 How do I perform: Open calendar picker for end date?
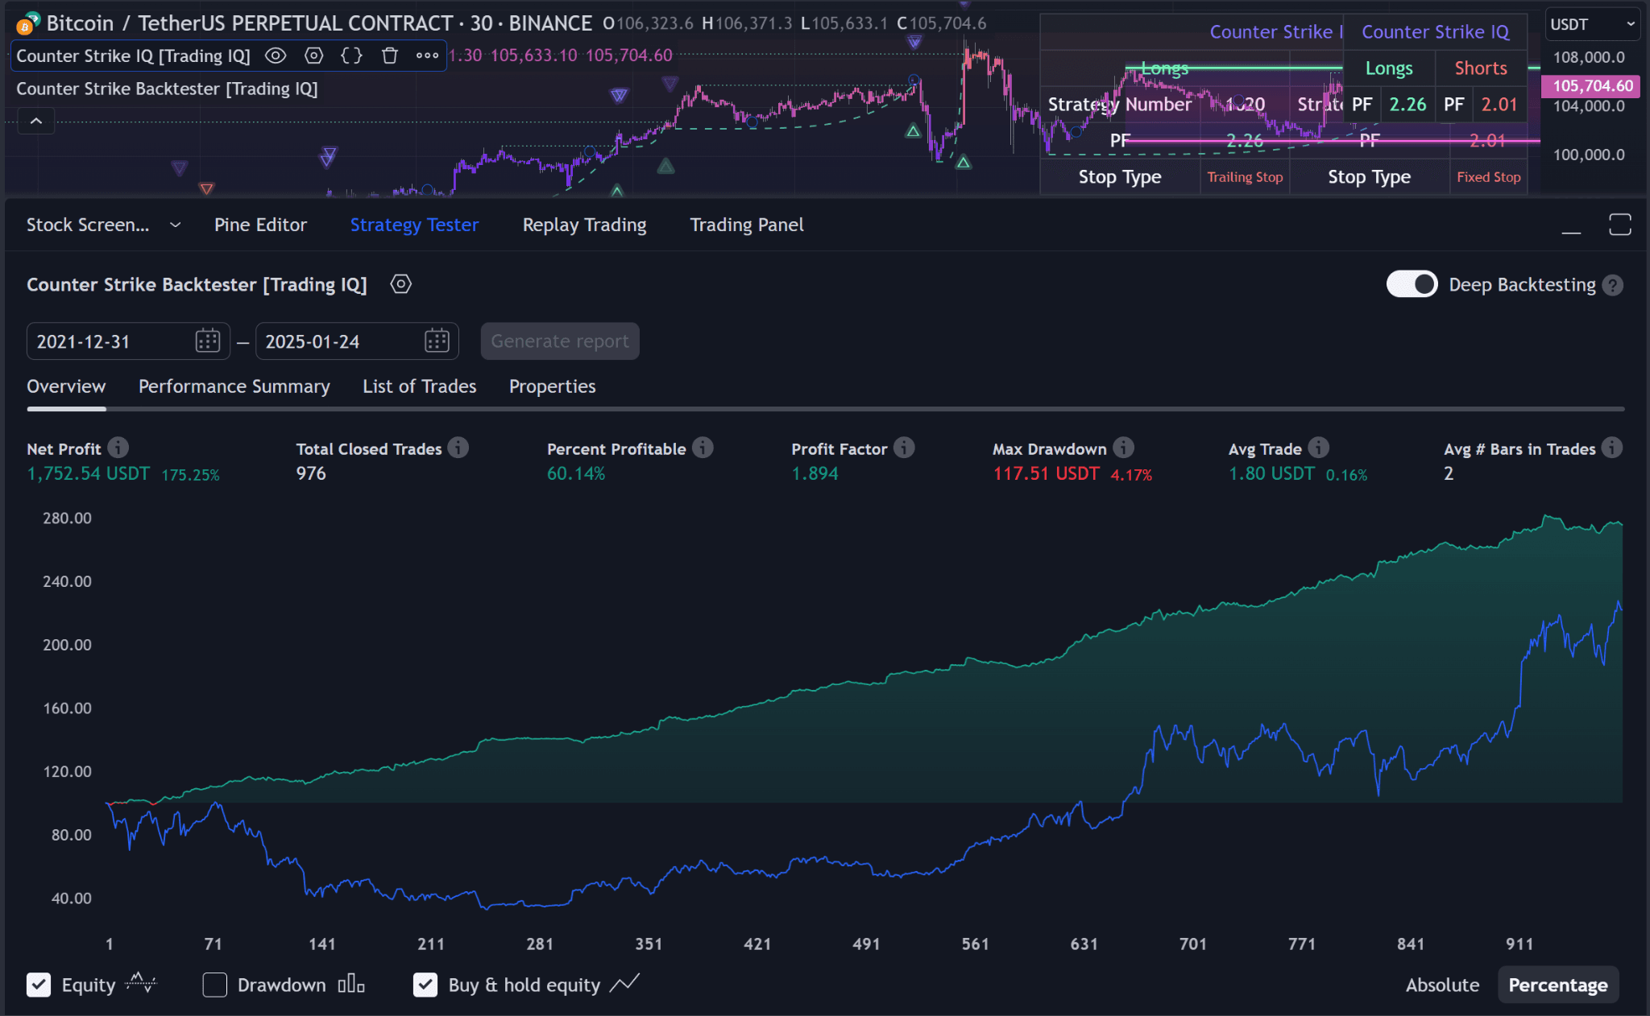[x=437, y=341]
